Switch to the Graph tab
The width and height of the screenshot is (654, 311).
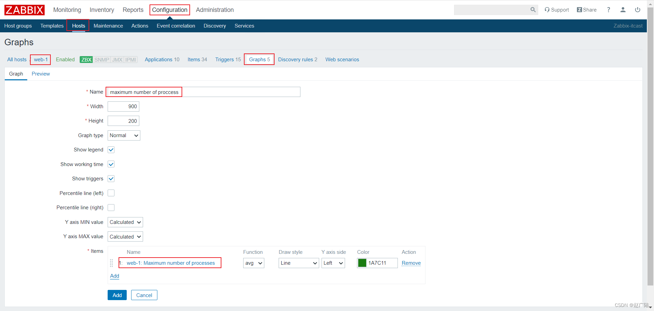coord(16,74)
